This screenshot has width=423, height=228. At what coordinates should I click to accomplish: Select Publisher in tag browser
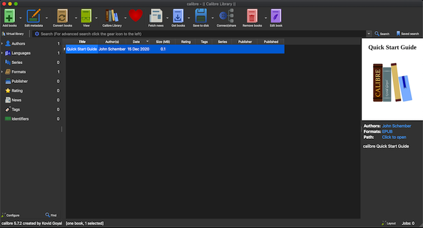click(19, 82)
